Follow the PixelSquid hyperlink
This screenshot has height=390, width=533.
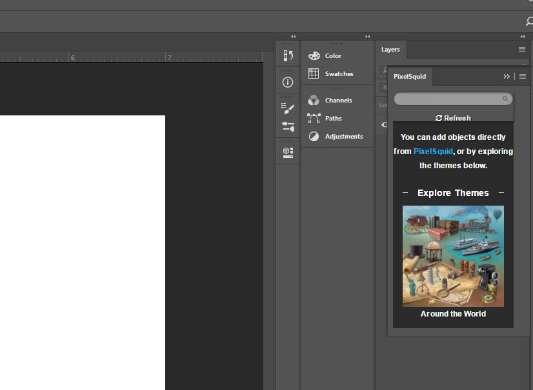[x=434, y=151]
